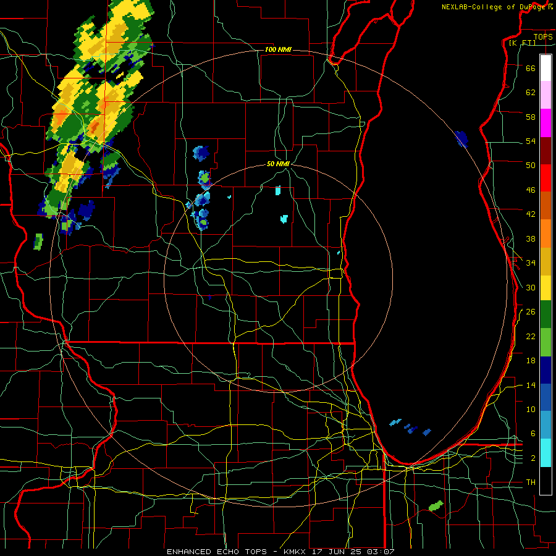This screenshot has width=556, height=556.
Task: Click the 66 legend value
Action: pyautogui.click(x=531, y=68)
